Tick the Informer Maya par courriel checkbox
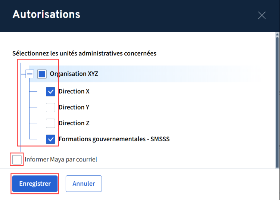This screenshot has height=200, width=280. (x=17, y=160)
